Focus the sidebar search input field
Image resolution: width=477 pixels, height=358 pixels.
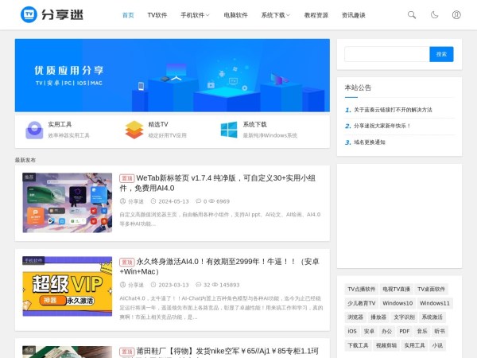[x=387, y=54]
